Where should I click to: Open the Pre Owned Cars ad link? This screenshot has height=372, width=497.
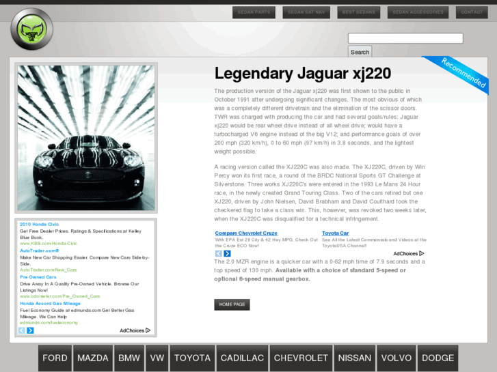38,277
